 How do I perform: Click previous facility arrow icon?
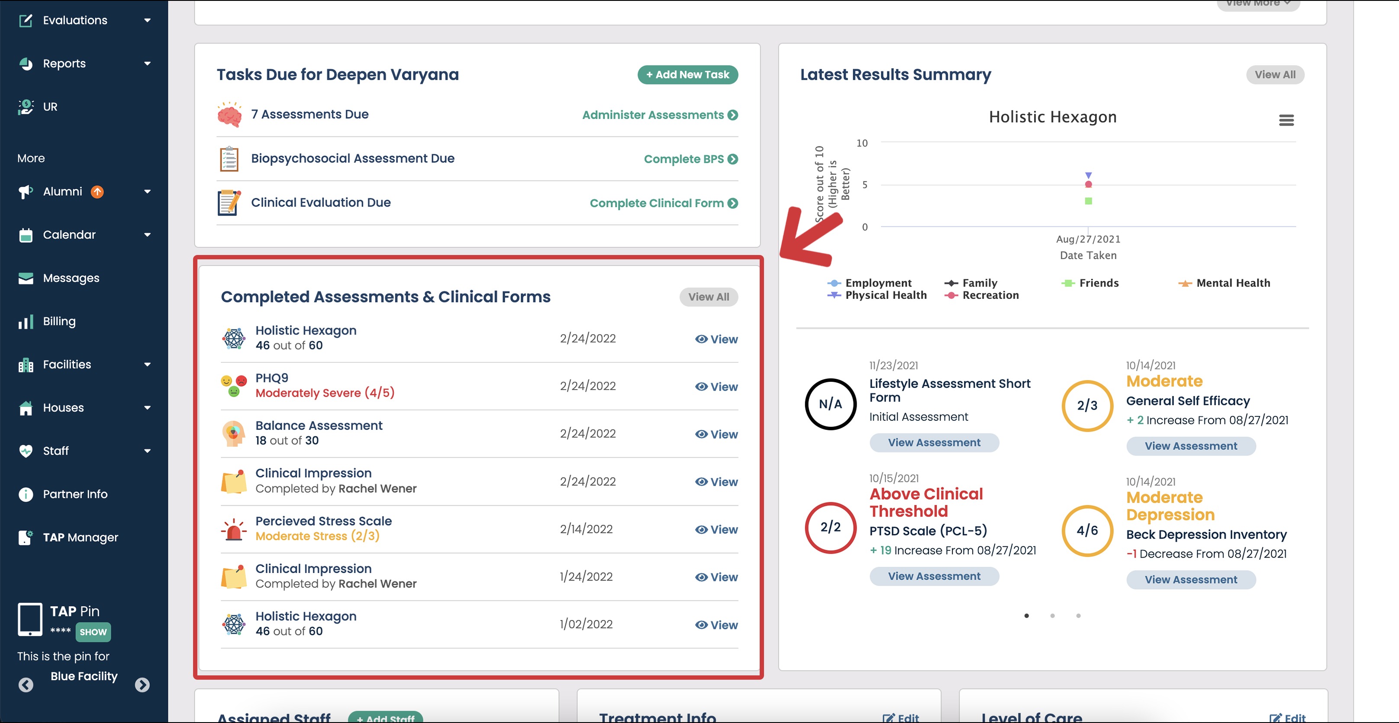point(26,684)
